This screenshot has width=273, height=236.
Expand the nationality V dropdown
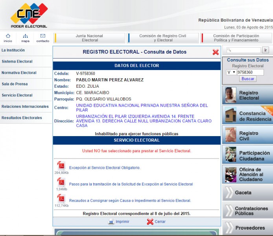click(x=231, y=72)
